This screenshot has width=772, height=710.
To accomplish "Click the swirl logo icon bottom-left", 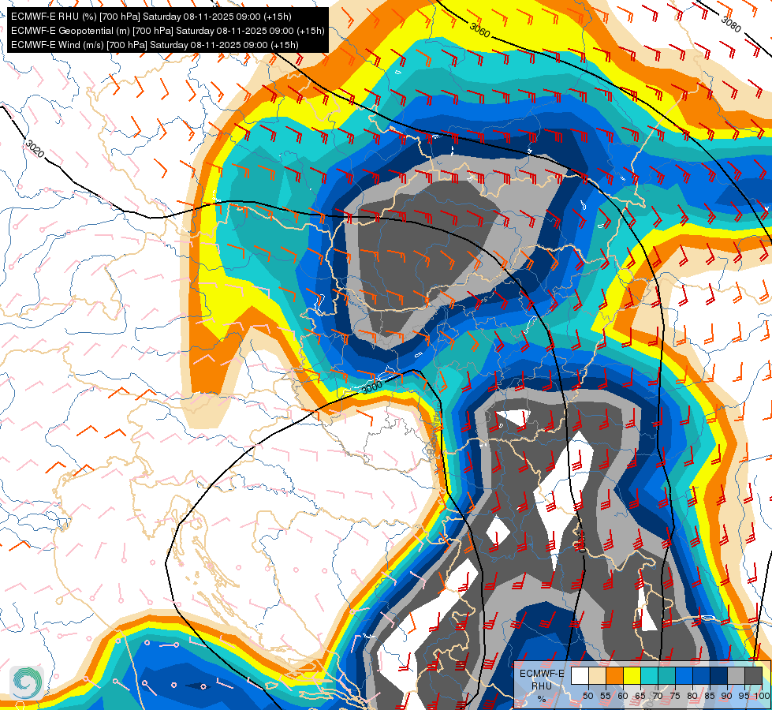I will coord(27,682).
